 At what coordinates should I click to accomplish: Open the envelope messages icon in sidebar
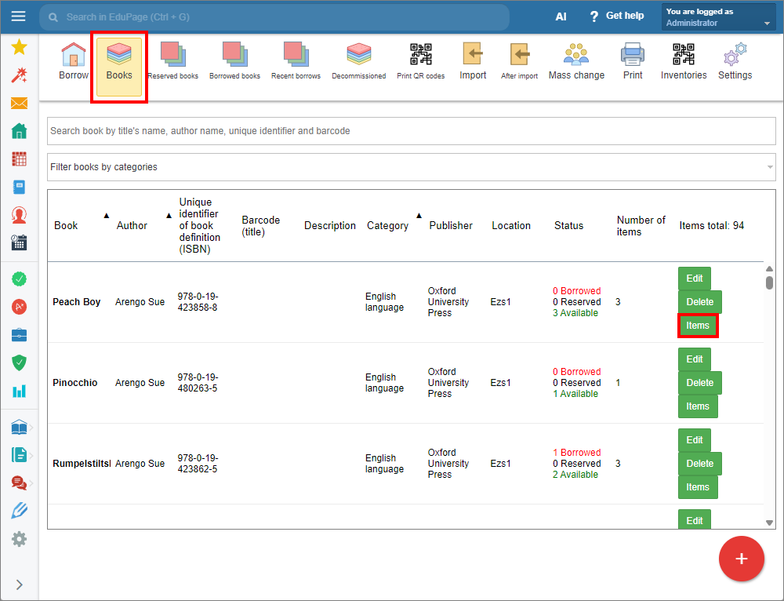[19, 103]
